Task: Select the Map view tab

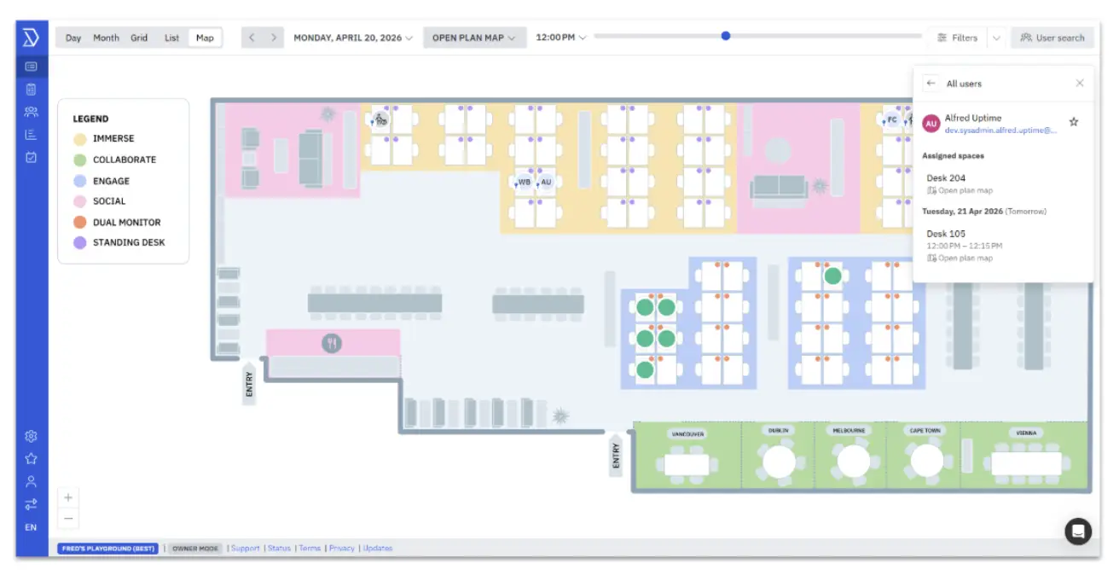Action: 205,38
